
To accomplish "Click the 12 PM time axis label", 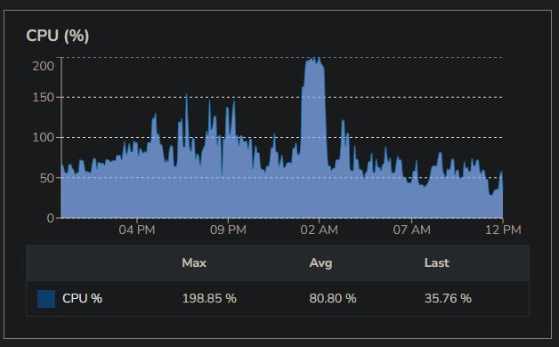I will (x=503, y=230).
